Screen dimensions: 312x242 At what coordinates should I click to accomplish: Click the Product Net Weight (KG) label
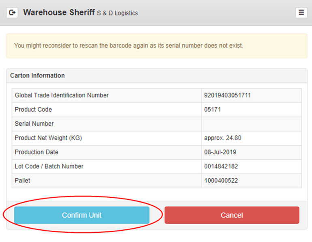(48, 138)
